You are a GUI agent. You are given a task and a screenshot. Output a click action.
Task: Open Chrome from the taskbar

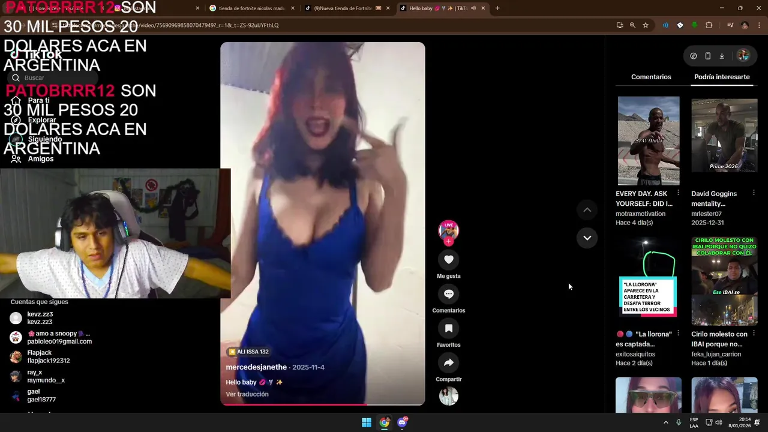[x=385, y=422]
